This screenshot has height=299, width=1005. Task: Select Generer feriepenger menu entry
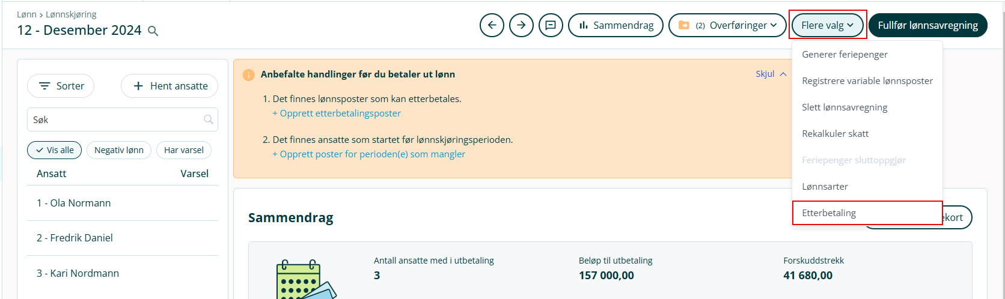point(845,55)
